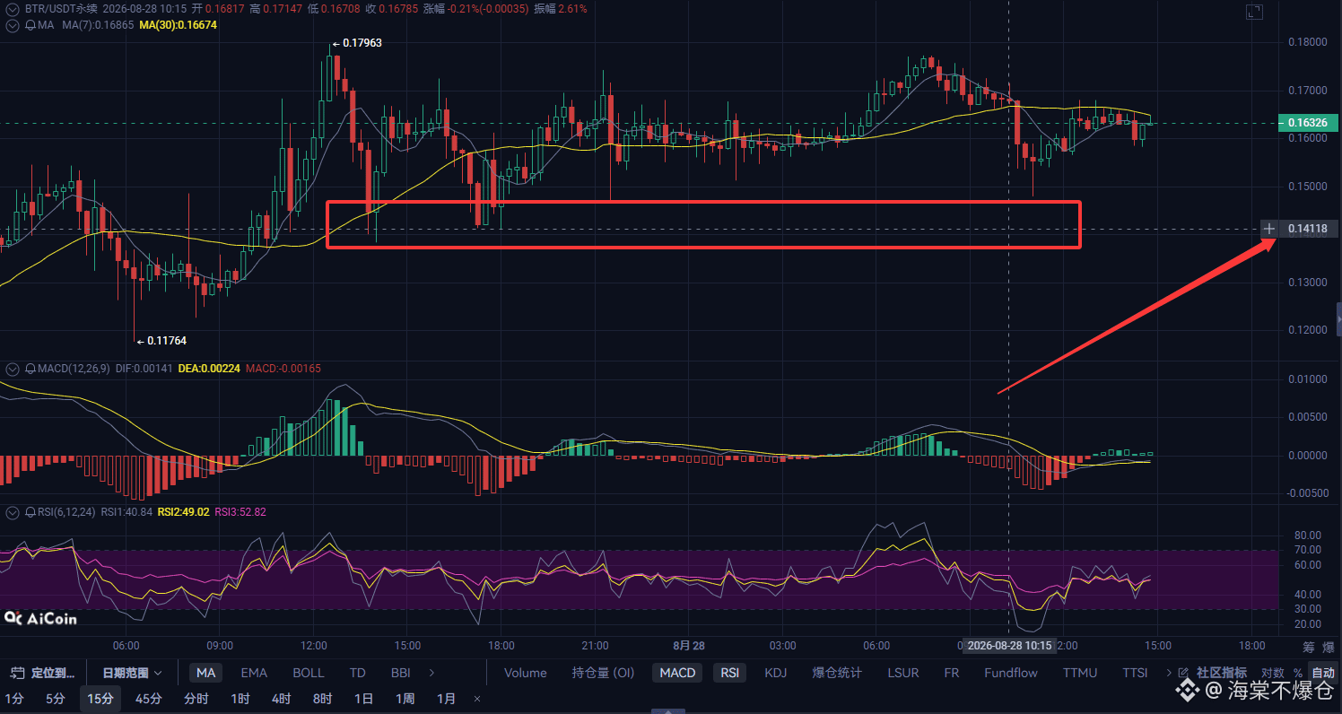Click the right side panel expand handle

click(x=1338, y=320)
